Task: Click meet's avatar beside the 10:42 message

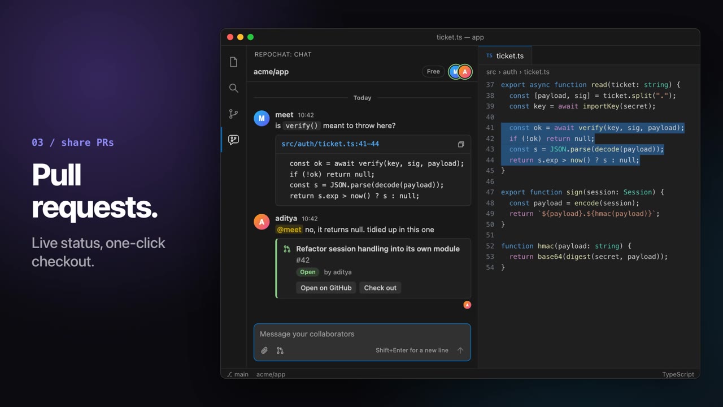Action: point(262,119)
